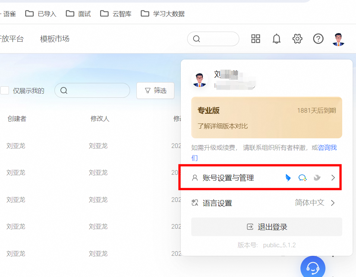Viewport: 356px width, 277px height.
Task: Click the chat bubble icon in account row
Action: [x=302, y=178]
